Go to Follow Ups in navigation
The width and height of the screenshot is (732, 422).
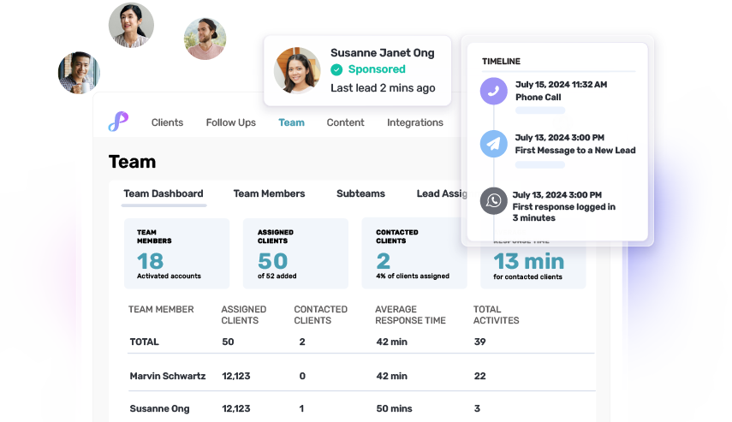230,122
